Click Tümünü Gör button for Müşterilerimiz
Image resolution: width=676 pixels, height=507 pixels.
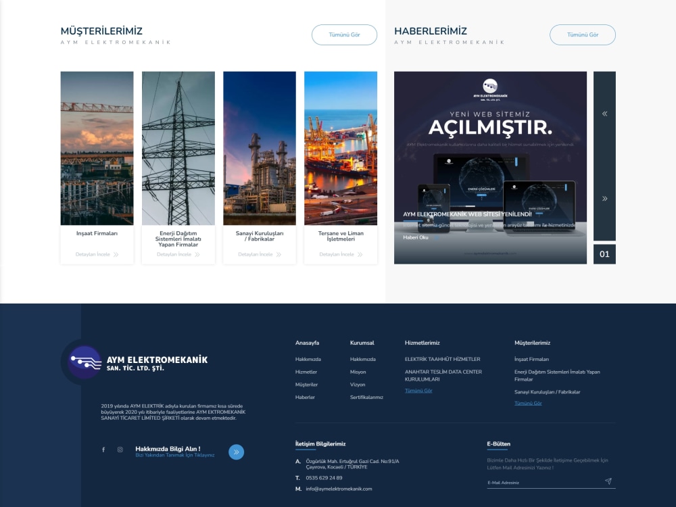(x=345, y=35)
